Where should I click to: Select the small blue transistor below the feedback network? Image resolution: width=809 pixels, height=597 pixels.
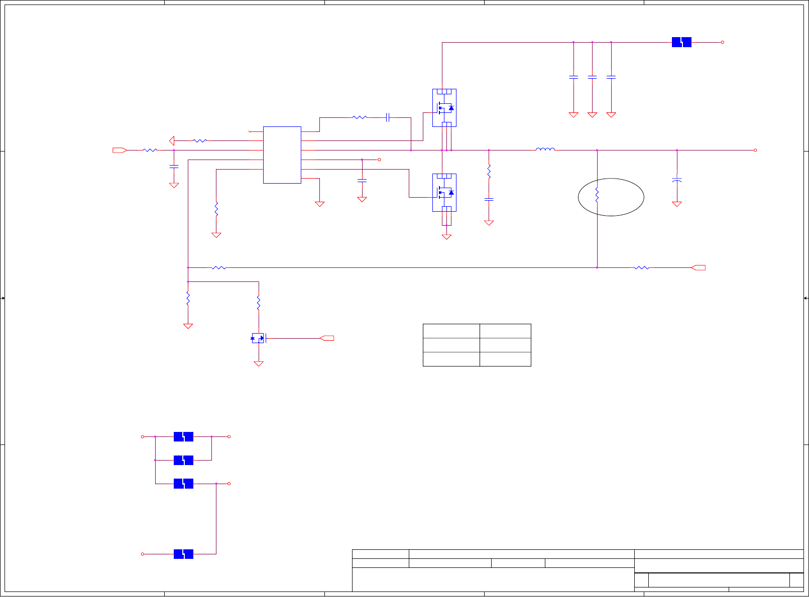258,338
